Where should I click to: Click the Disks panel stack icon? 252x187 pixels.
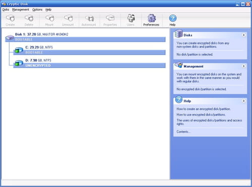coord(178,33)
